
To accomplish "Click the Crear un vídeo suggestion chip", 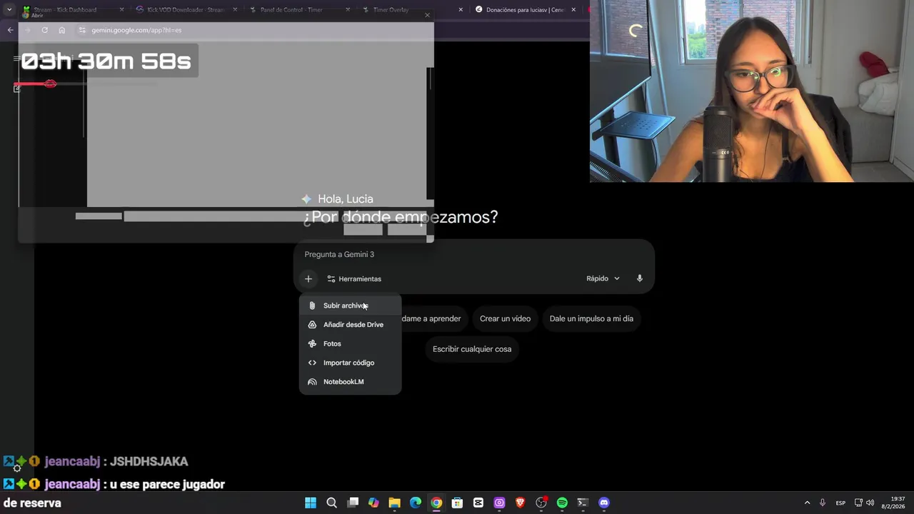I will click(x=505, y=318).
